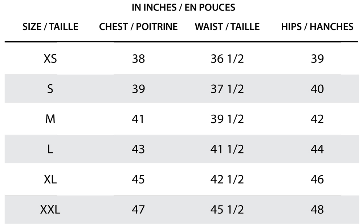Click the S size row label
Image resolution: width=363 pixels, height=224 pixels.
[50, 89]
